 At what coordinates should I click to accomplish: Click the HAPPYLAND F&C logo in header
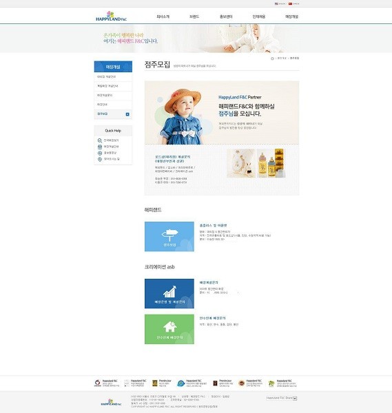111,17
